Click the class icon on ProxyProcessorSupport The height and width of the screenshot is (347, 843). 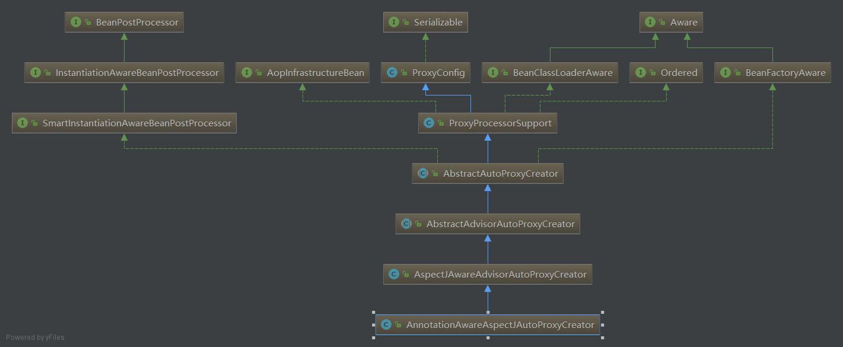pos(428,123)
